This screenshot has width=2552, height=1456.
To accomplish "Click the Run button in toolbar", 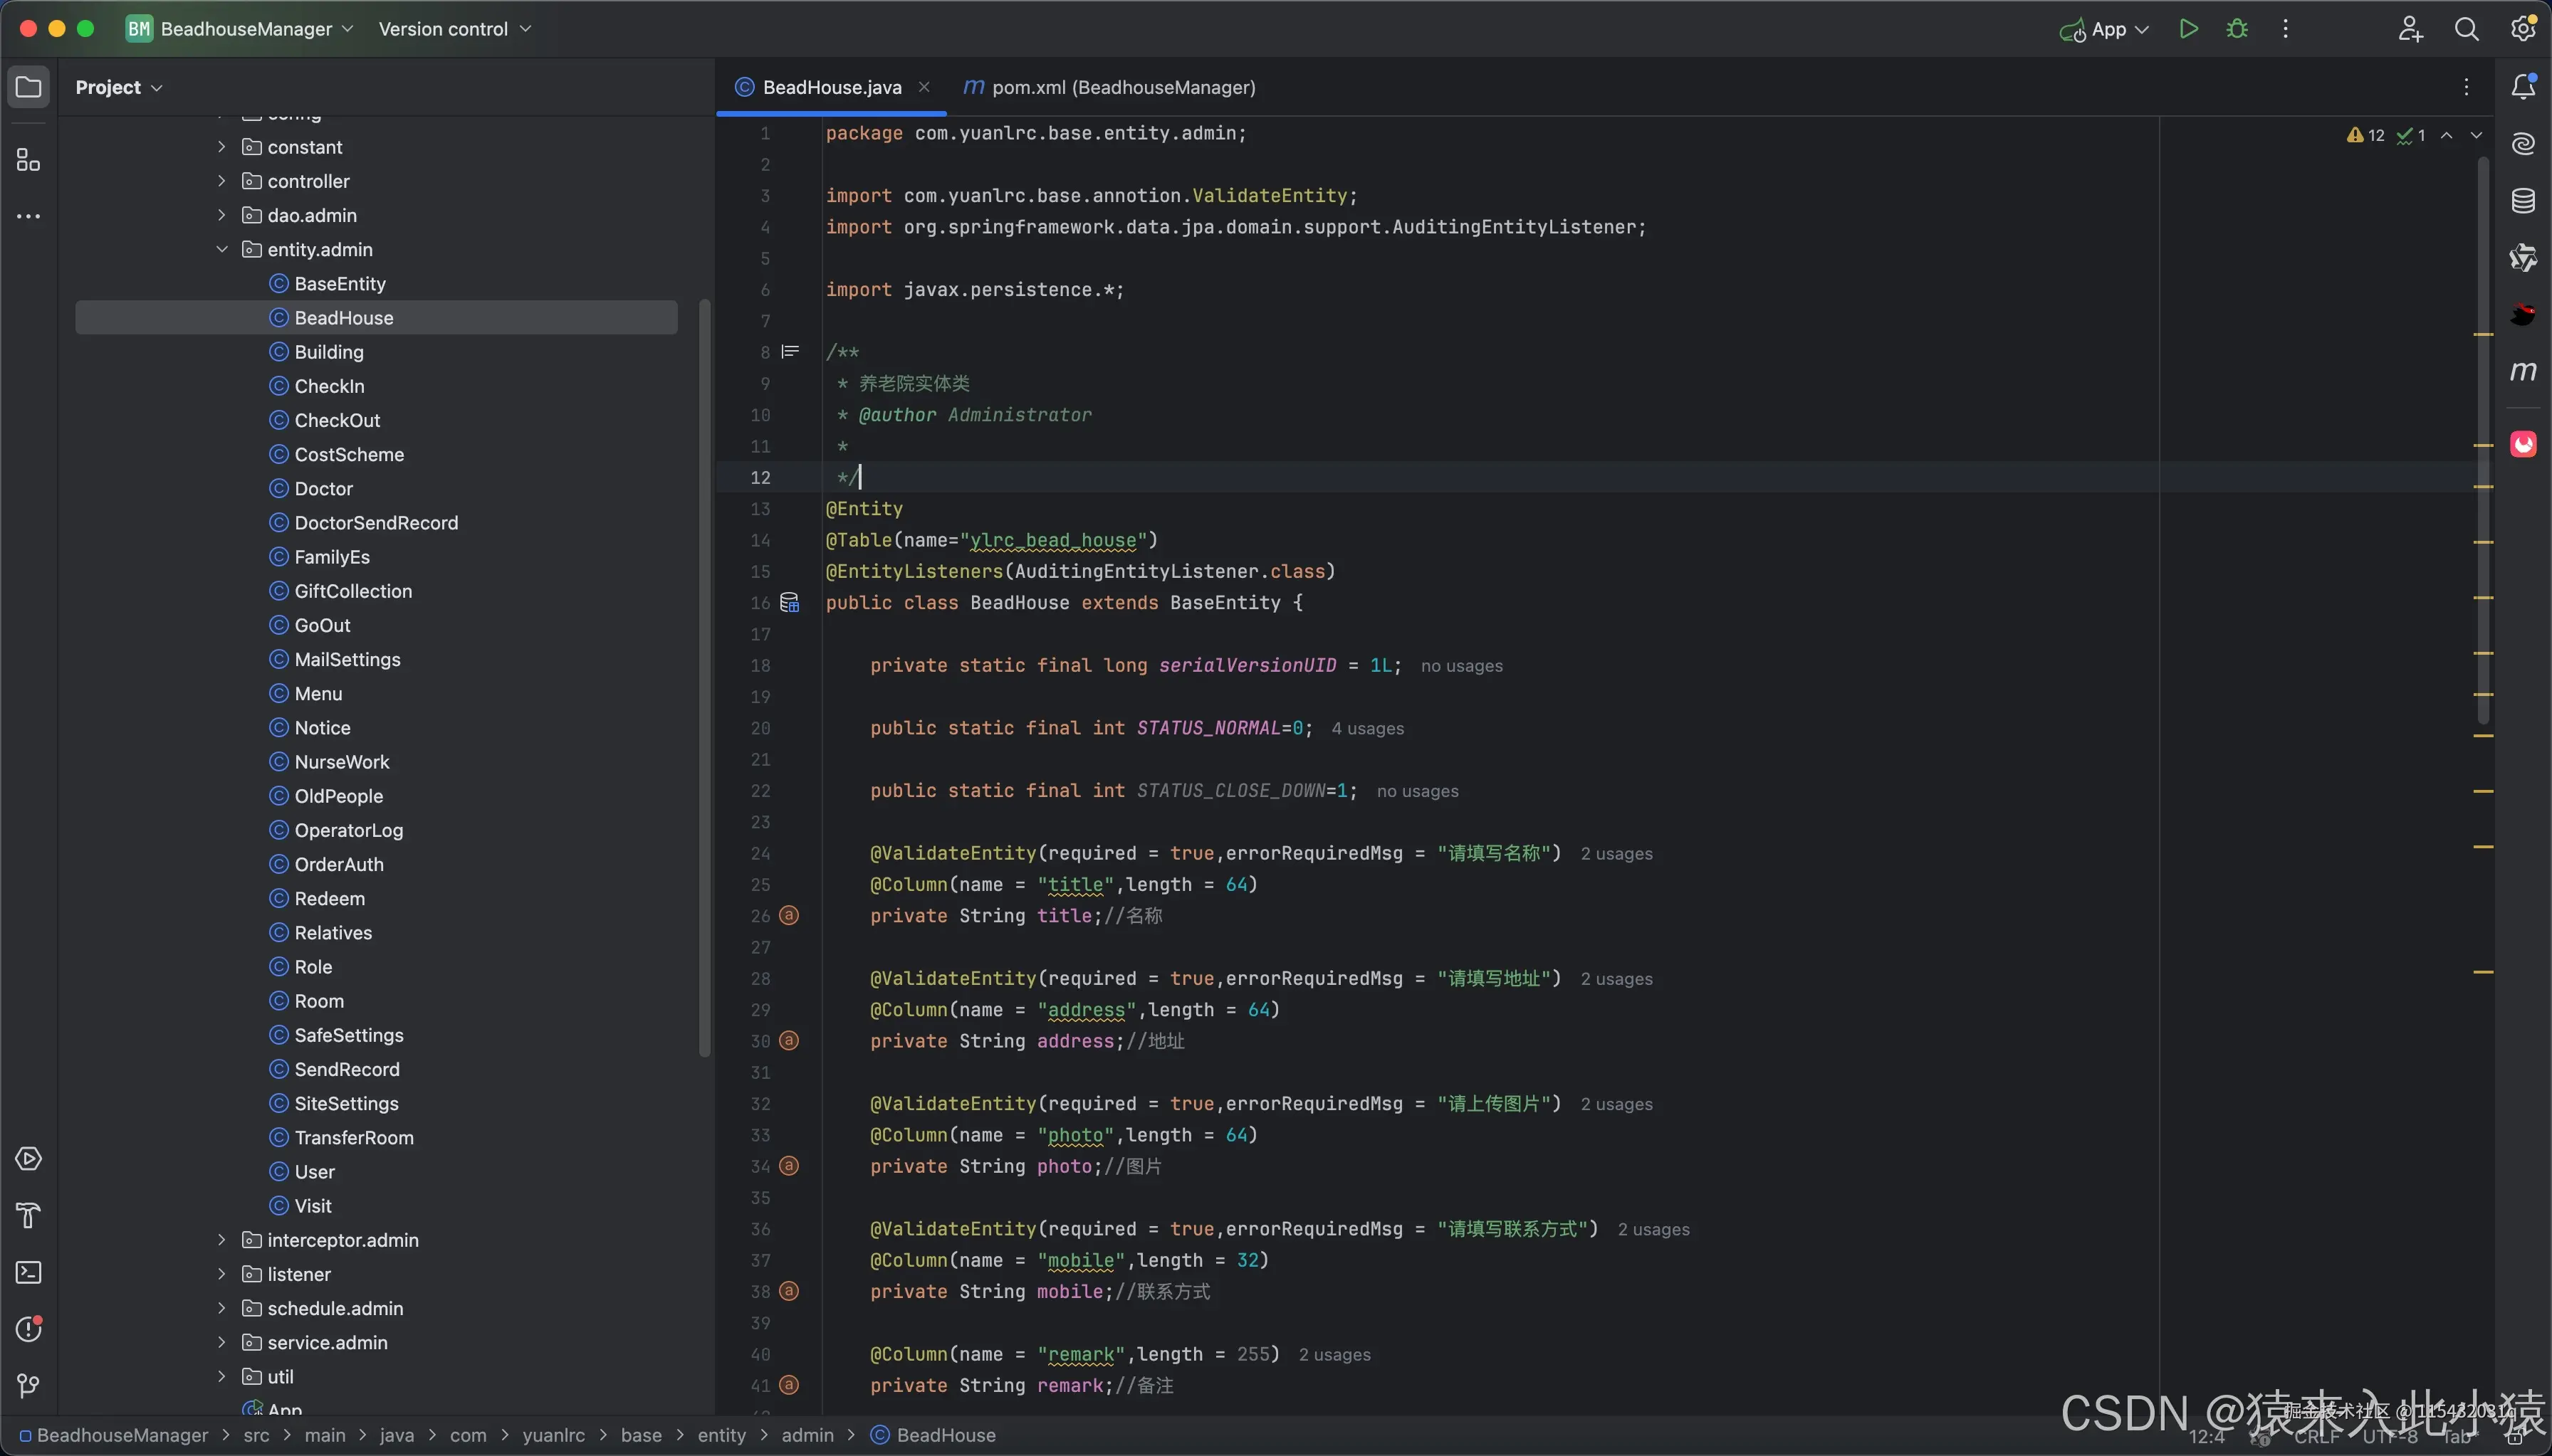I will pyautogui.click(x=2188, y=29).
